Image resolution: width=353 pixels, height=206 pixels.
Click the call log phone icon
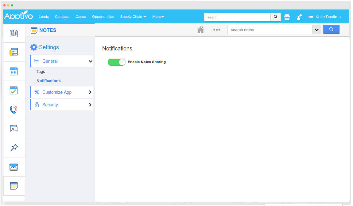(14, 109)
